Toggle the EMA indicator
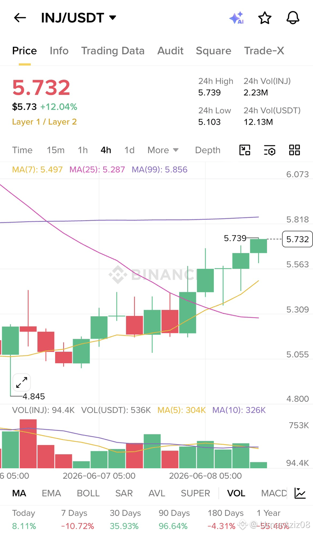 (x=51, y=493)
